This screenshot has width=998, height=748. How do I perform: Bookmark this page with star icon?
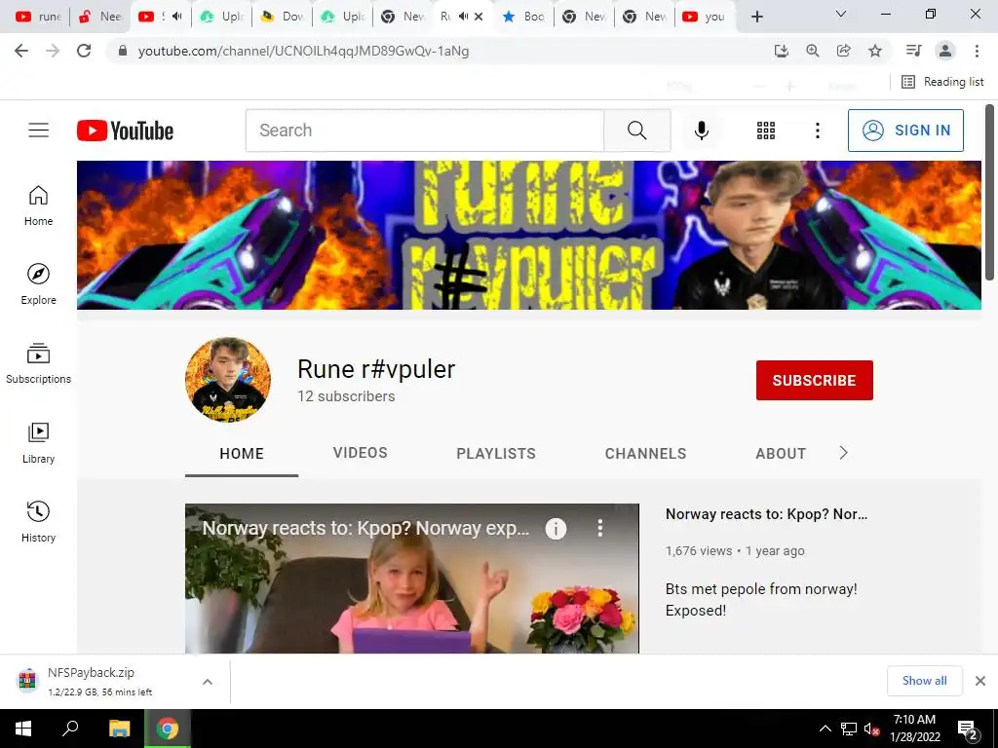[875, 51]
